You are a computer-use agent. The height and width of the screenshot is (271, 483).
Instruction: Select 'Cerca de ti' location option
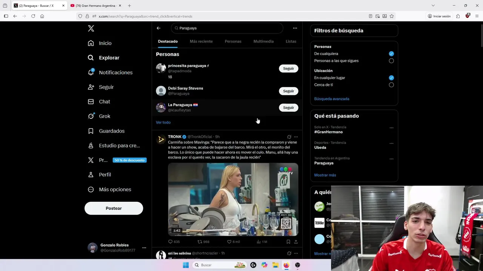point(391,85)
